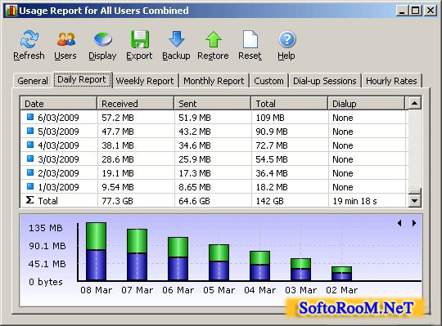Click the 03 Mar bar in the chart
This screenshot has width=442, height=326.
[300, 270]
